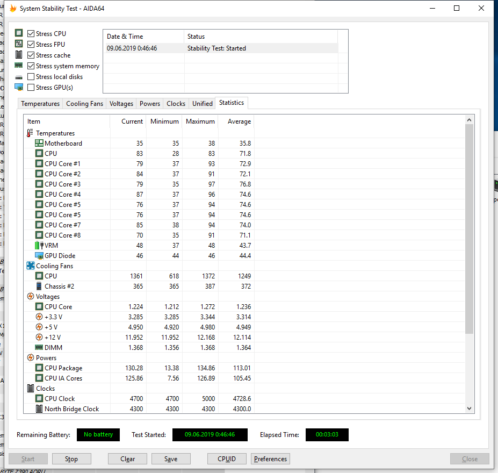Click the Test Started timestamp display
Screen dimensions: 498x473
point(210,434)
